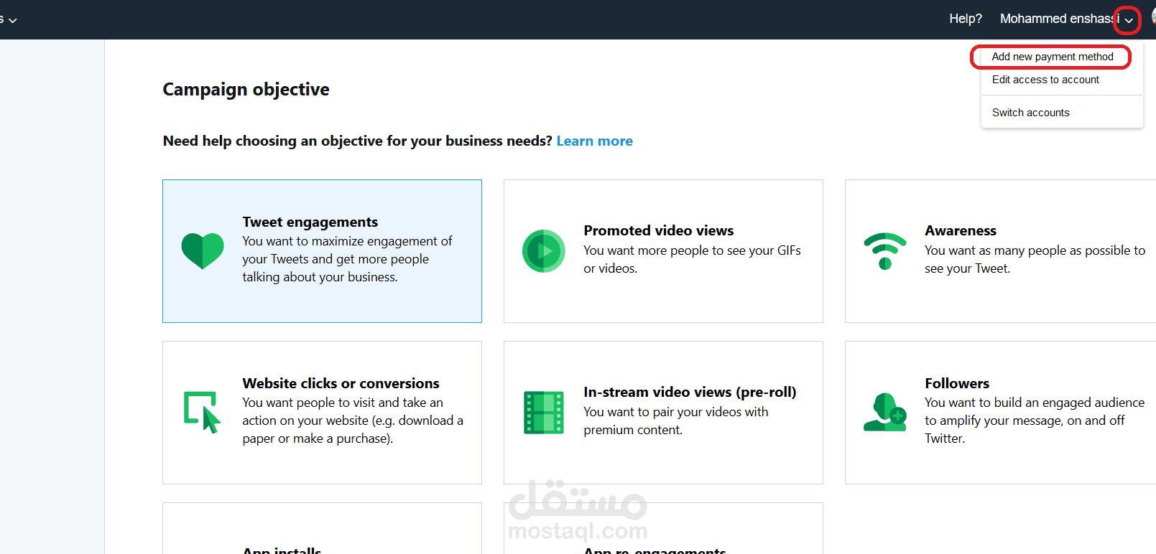1156x554 pixels.
Task: Select the Awareness objective card
Action: [x=1000, y=251]
